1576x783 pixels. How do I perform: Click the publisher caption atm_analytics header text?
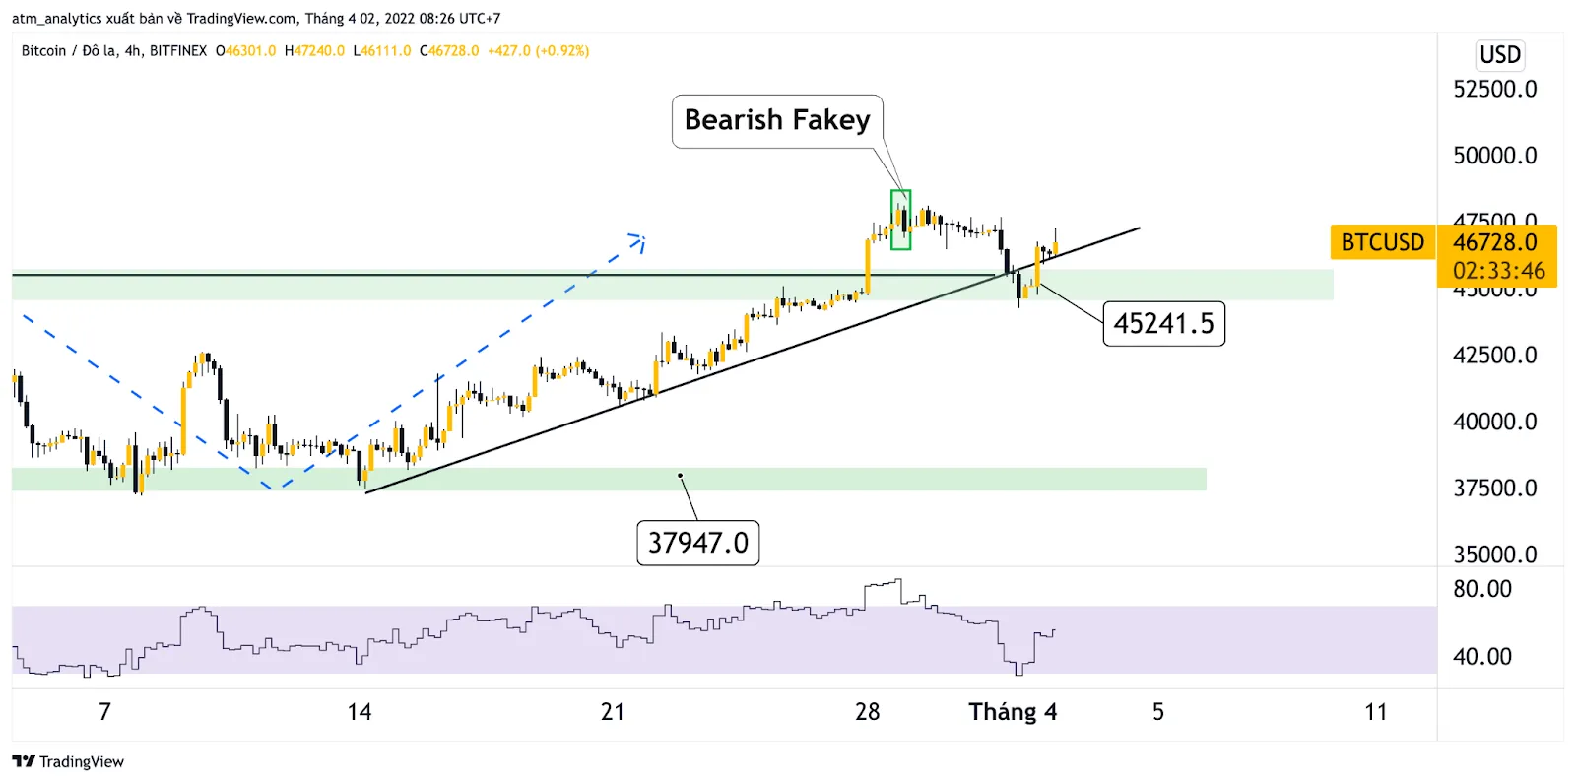[256, 18]
